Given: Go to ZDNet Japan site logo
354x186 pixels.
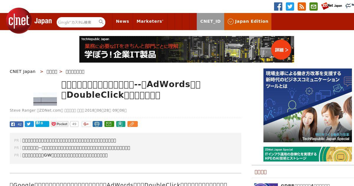Looking at the screenshot, I should (x=332, y=6).
